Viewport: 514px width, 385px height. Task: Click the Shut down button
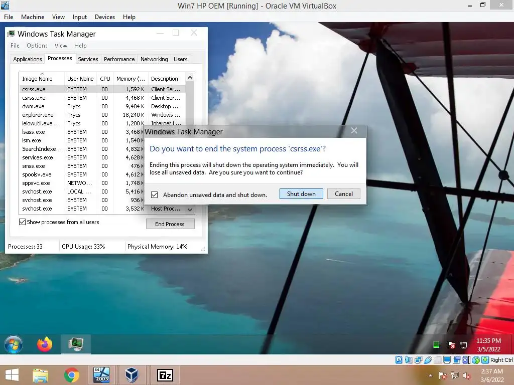tap(301, 194)
